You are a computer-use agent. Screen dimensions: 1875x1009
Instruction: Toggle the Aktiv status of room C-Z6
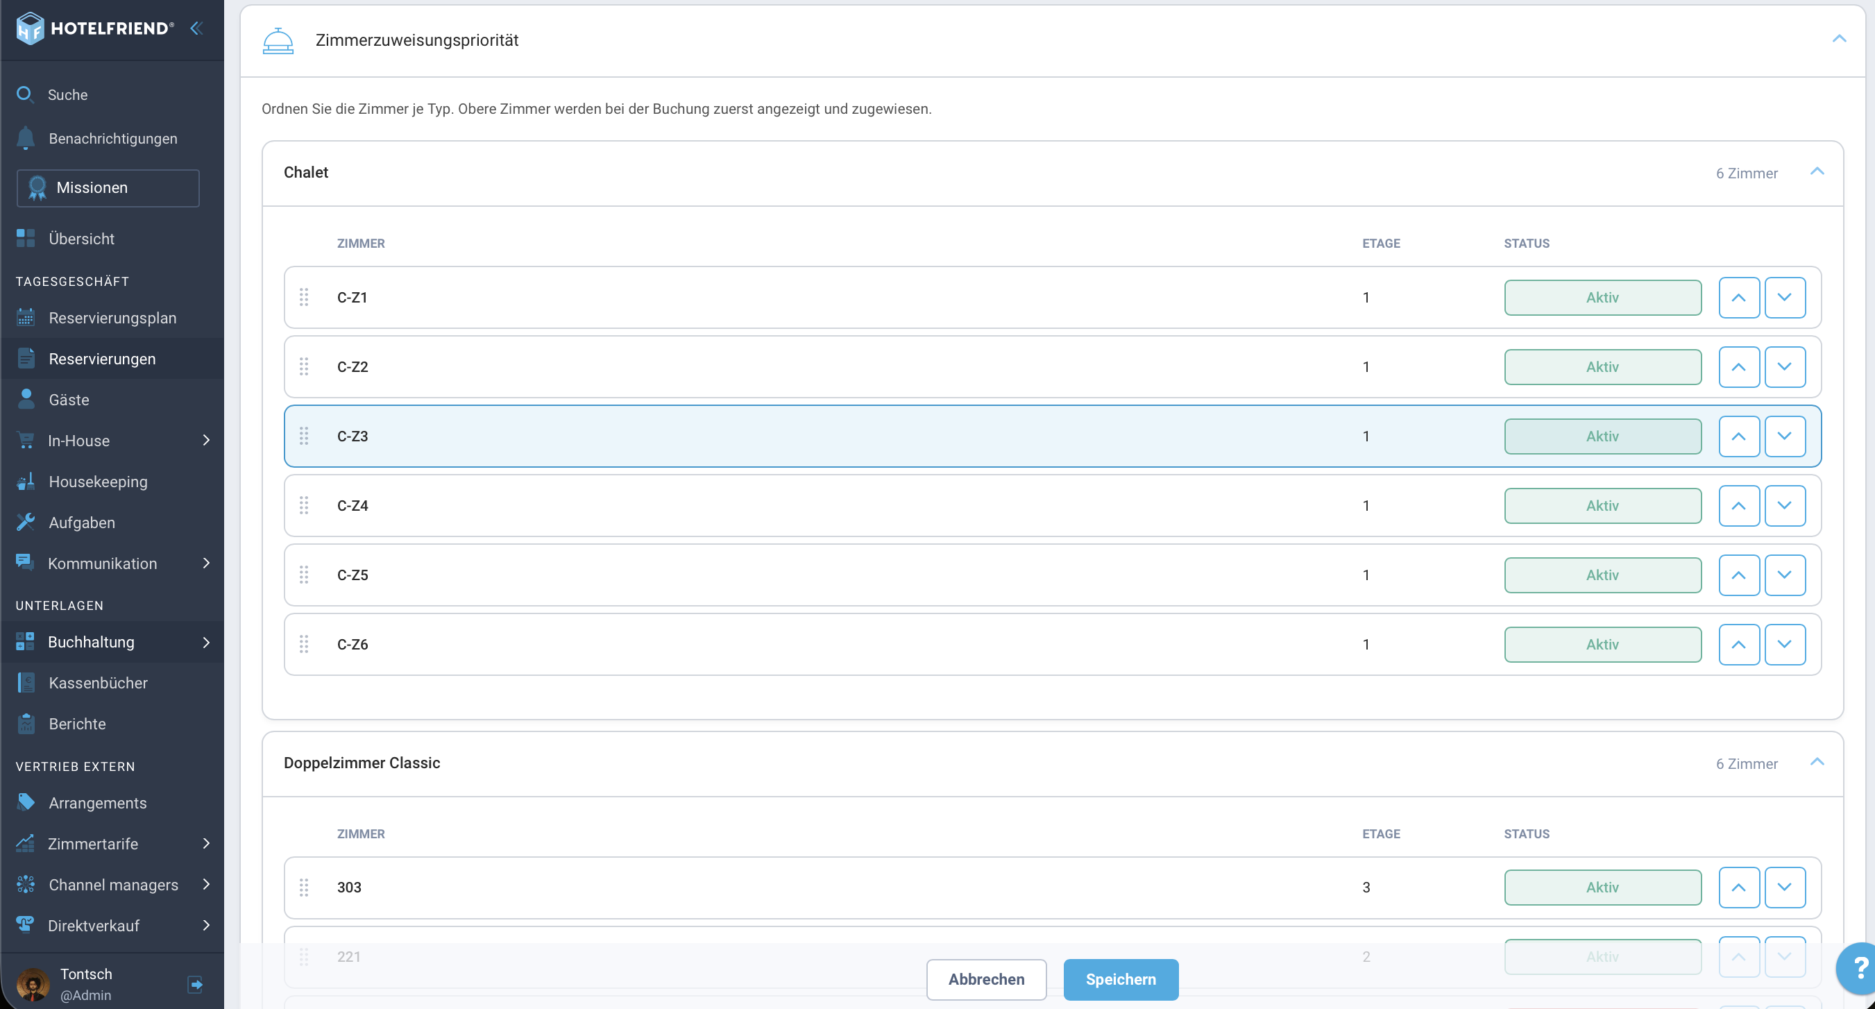1603,644
